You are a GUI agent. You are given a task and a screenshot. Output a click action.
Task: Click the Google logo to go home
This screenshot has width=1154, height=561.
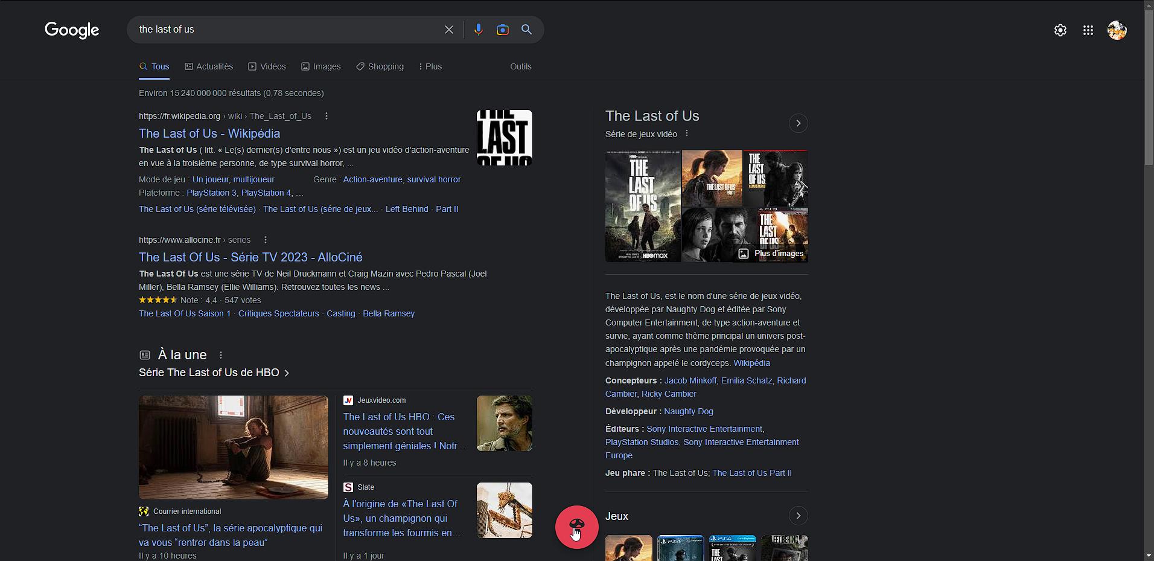pos(71,30)
